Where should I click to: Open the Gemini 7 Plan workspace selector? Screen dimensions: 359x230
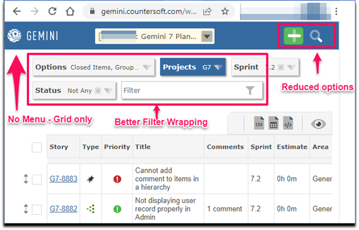coord(155,36)
